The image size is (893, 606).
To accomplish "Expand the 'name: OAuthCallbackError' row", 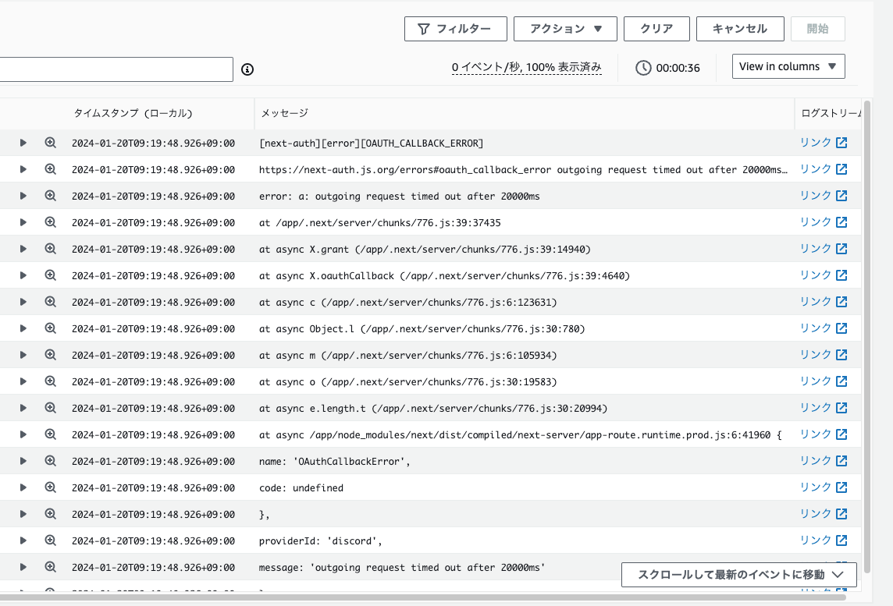I will pyautogui.click(x=23, y=461).
